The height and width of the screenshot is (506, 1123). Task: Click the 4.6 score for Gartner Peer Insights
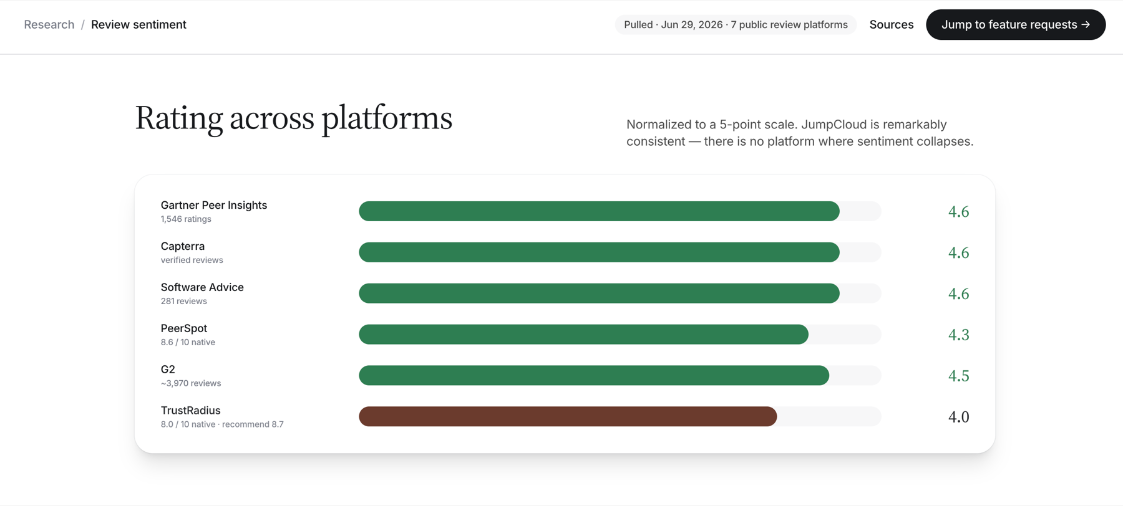[958, 211]
